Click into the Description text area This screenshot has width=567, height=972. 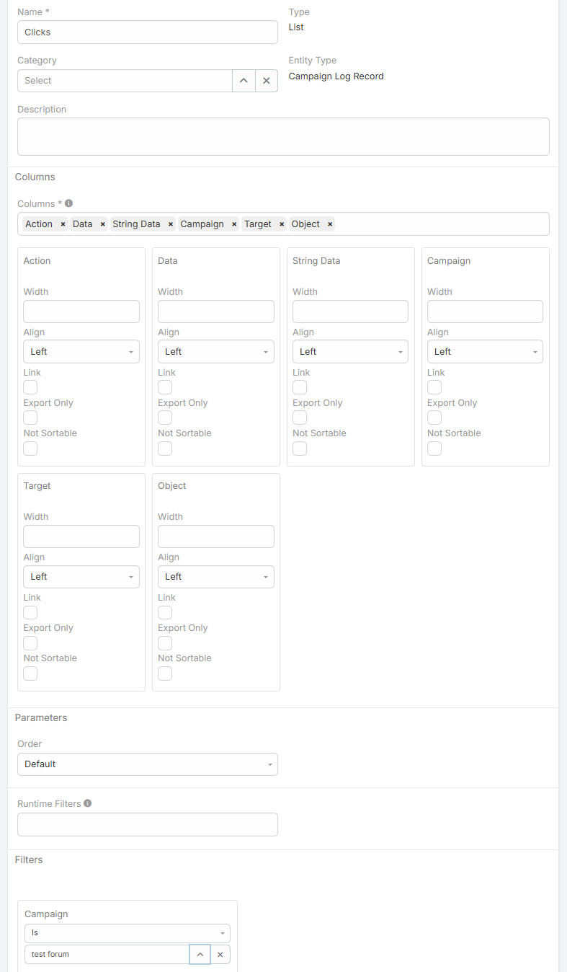coord(283,136)
